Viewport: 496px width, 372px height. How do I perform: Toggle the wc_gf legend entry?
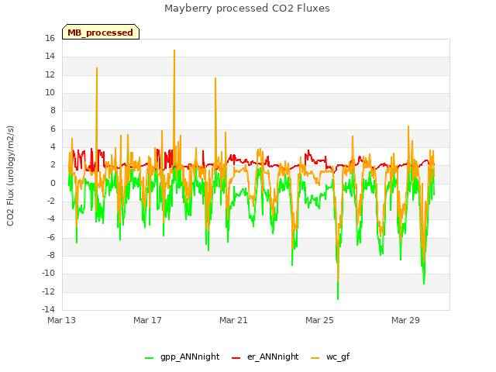(x=330, y=356)
